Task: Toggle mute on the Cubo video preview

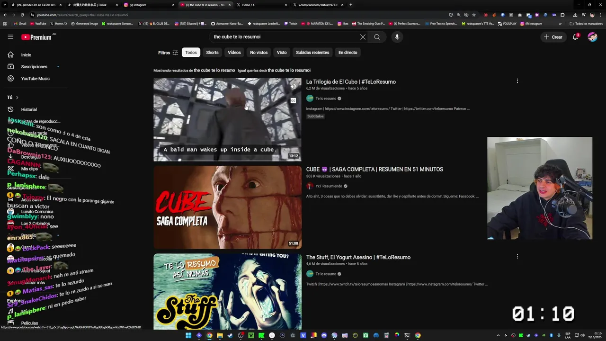Action: point(293,86)
